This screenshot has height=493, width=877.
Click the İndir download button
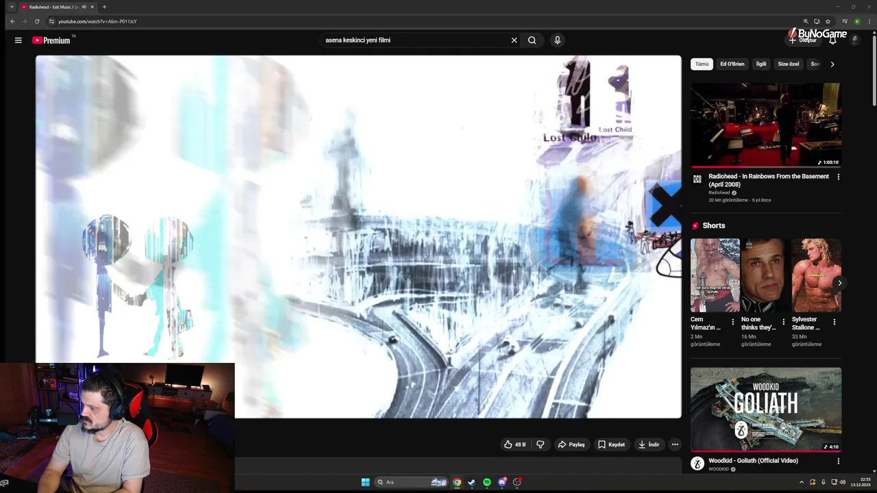point(649,444)
